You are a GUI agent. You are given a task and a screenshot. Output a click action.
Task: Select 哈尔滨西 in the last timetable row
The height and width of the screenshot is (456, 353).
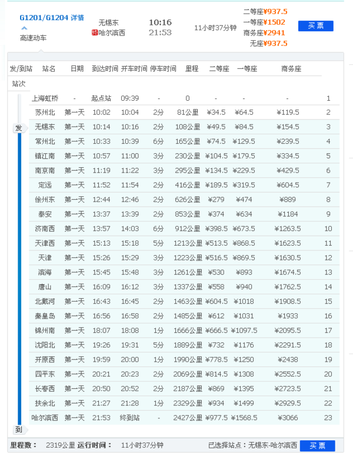click(x=45, y=418)
